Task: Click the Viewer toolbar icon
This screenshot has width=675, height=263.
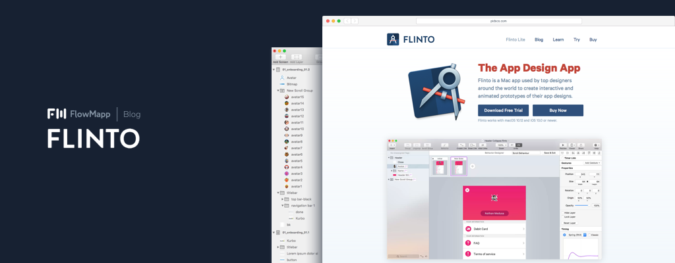Action: [x=573, y=145]
